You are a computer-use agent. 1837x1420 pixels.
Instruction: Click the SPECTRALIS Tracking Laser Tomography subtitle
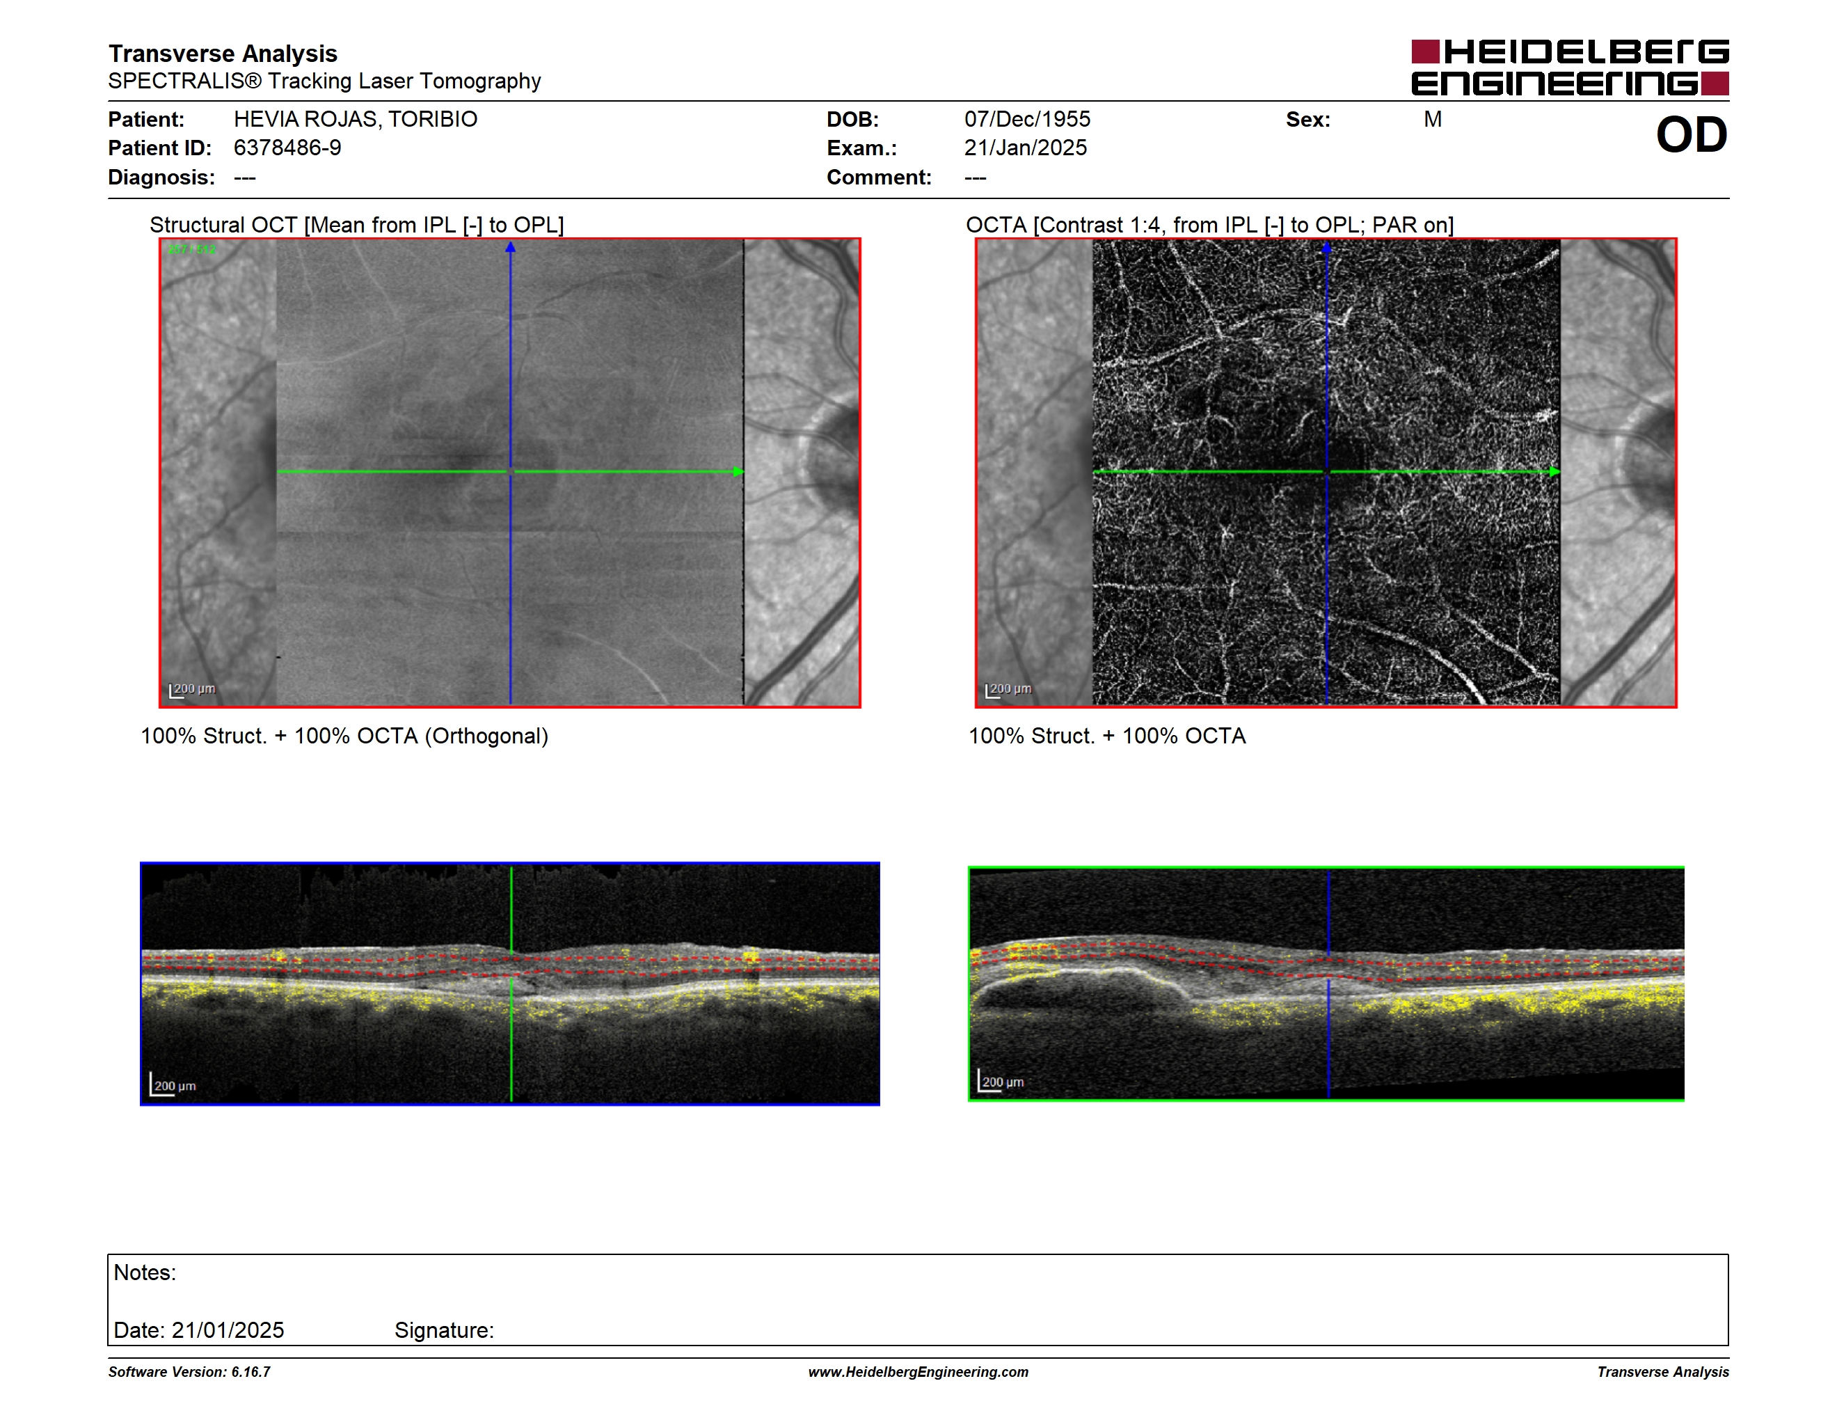coord(324,81)
